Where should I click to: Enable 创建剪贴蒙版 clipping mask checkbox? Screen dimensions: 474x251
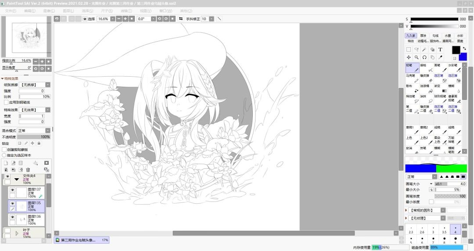pyautogui.click(x=4, y=150)
